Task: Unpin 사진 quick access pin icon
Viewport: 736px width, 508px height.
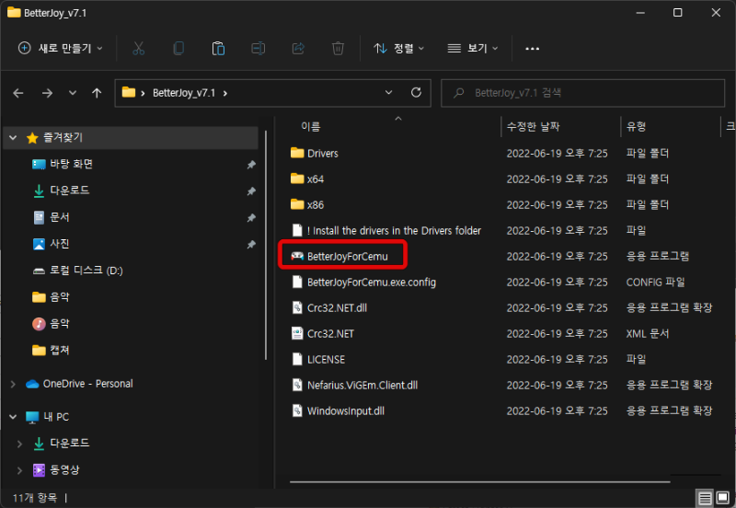Action: [x=251, y=244]
